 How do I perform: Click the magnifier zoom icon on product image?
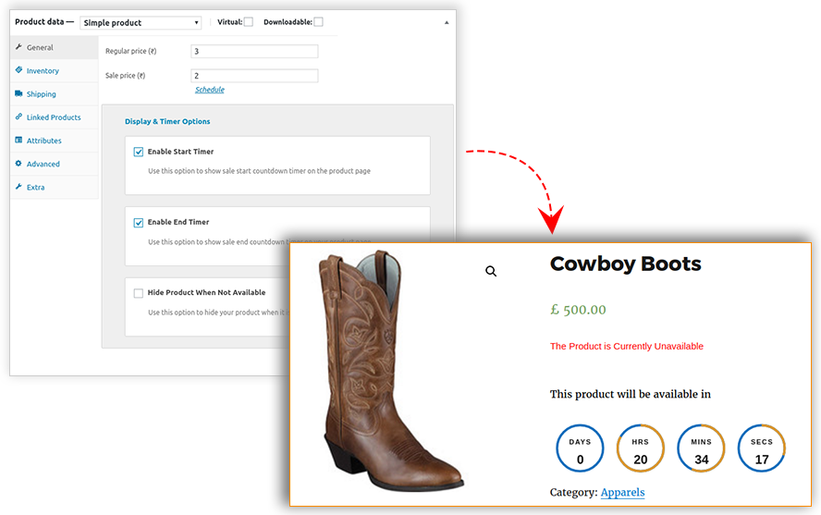(491, 271)
